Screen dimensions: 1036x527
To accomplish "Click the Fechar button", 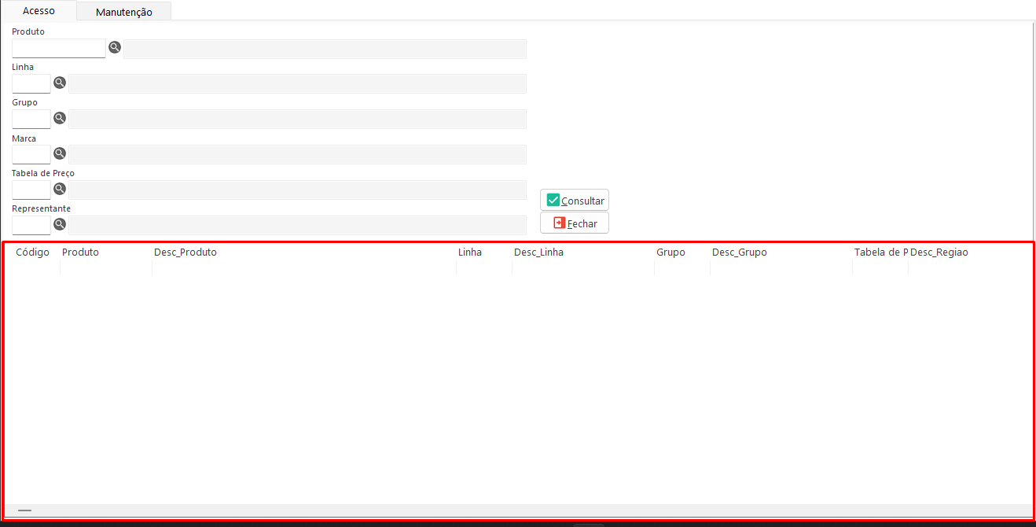I will point(575,223).
